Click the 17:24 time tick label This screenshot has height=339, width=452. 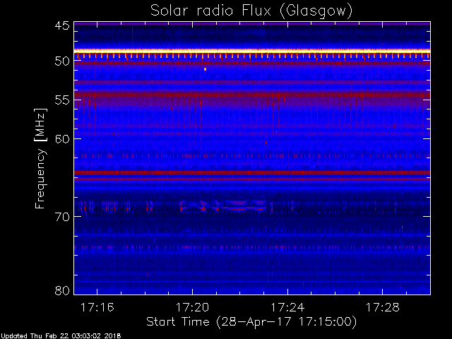click(x=287, y=308)
